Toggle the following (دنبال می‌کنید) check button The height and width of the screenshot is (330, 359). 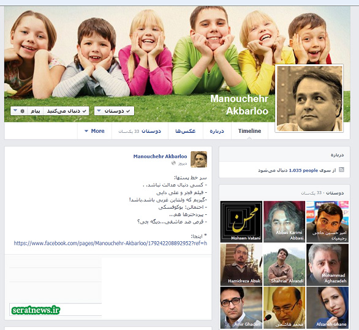coord(66,111)
